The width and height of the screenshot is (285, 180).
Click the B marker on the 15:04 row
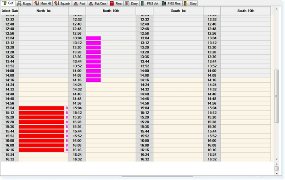(x=67, y=108)
